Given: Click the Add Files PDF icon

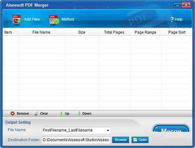Looking at the screenshot, I should [x=17, y=19].
